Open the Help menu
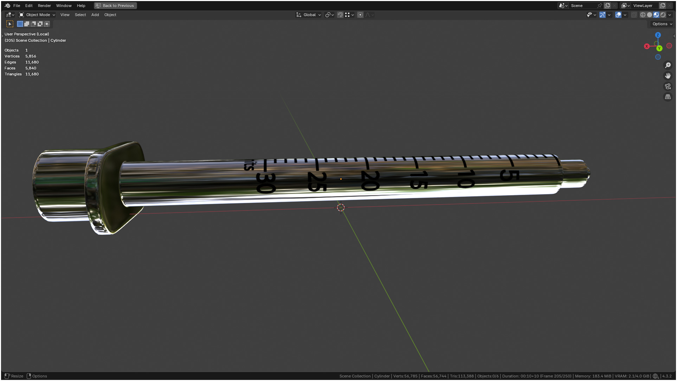Screen dimensions: 677x381 [x=81, y=6]
